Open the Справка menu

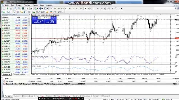point(49,5)
